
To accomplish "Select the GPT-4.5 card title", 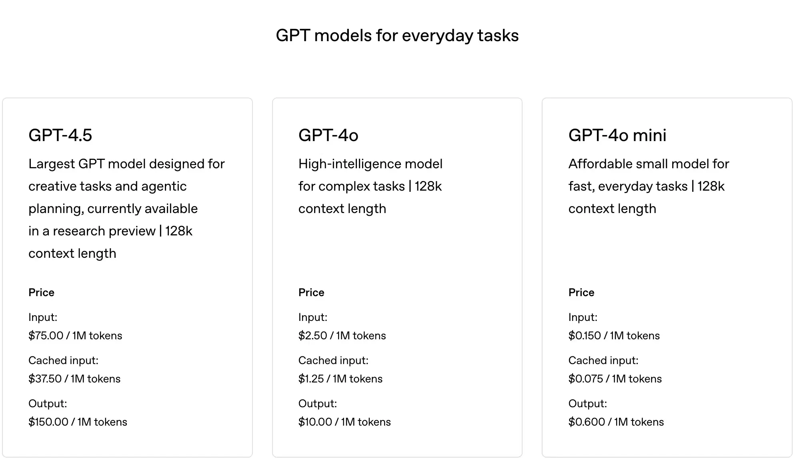I will coord(60,135).
